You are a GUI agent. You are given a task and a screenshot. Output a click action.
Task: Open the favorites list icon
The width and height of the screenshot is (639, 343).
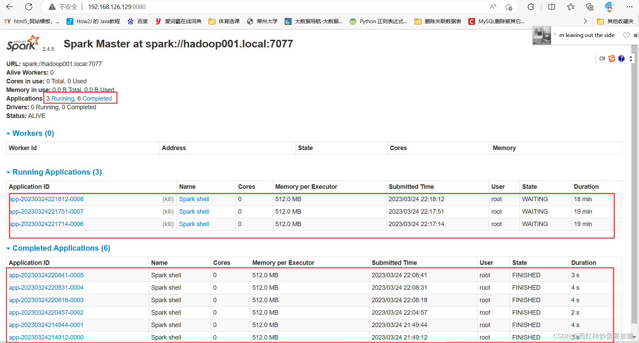pyautogui.click(x=571, y=7)
